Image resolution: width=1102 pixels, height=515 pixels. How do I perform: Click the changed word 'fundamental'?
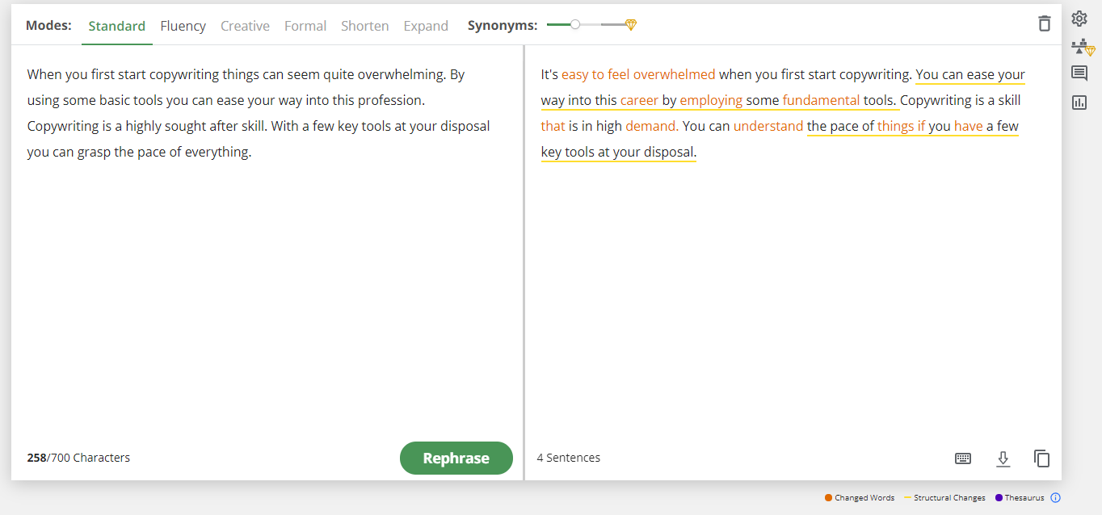[821, 101]
